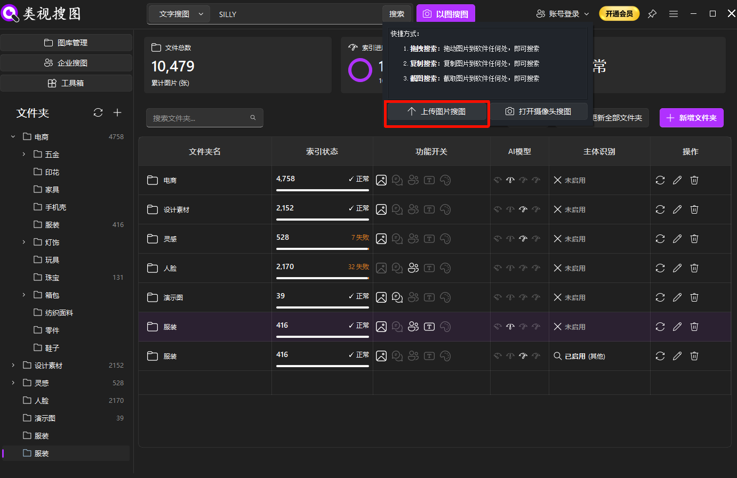Re-index 设计素材 using its refresh icon
The image size is (737, 478).
(660, 209)
